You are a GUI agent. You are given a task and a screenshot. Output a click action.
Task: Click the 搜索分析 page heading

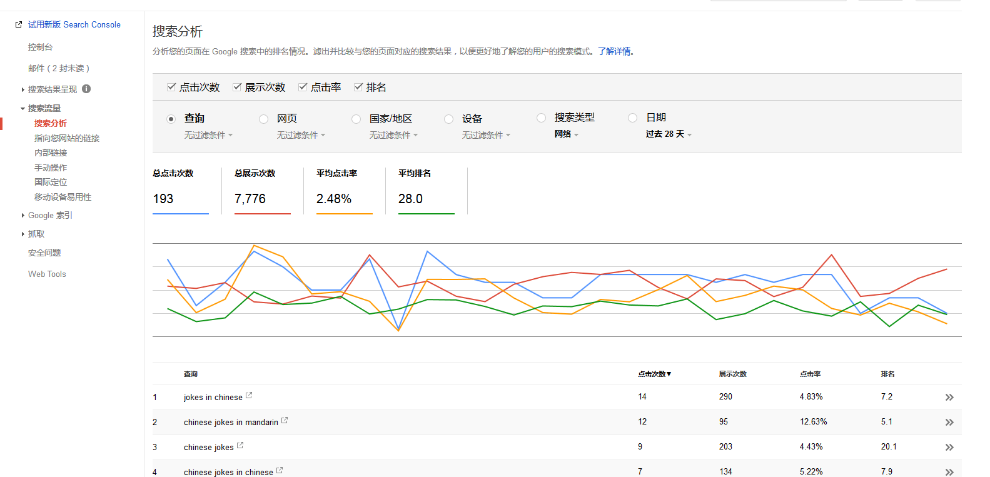pyautogui.click(x=178, y=31)
